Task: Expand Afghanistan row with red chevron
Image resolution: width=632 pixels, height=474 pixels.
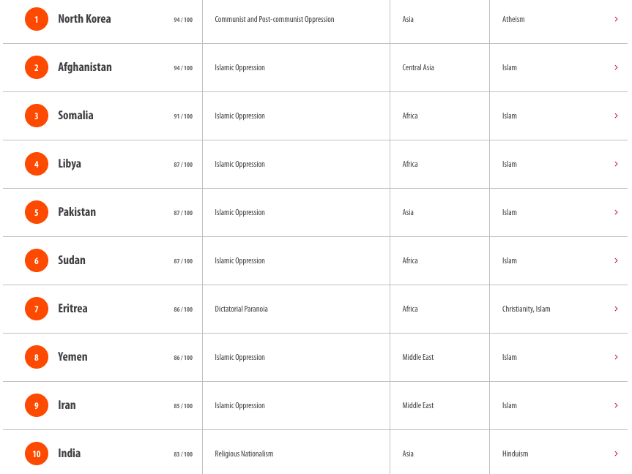Action: click(616, 67)
